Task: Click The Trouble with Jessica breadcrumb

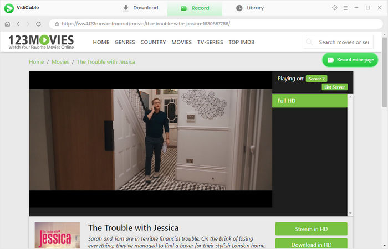Action: pos(106,62)
